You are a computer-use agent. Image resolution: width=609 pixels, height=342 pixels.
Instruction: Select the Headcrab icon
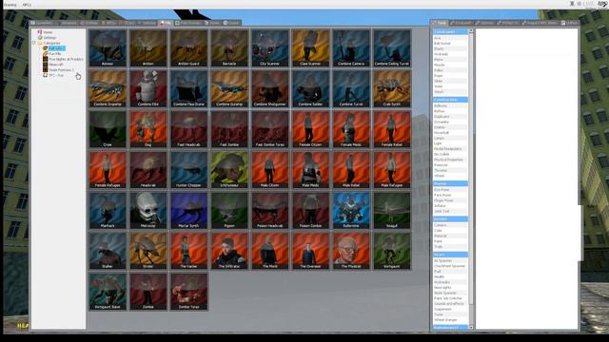click(x=148, y=169)
